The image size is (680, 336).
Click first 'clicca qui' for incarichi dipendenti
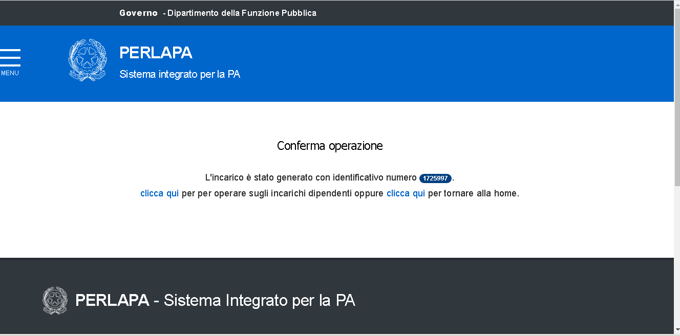(159, 194)
